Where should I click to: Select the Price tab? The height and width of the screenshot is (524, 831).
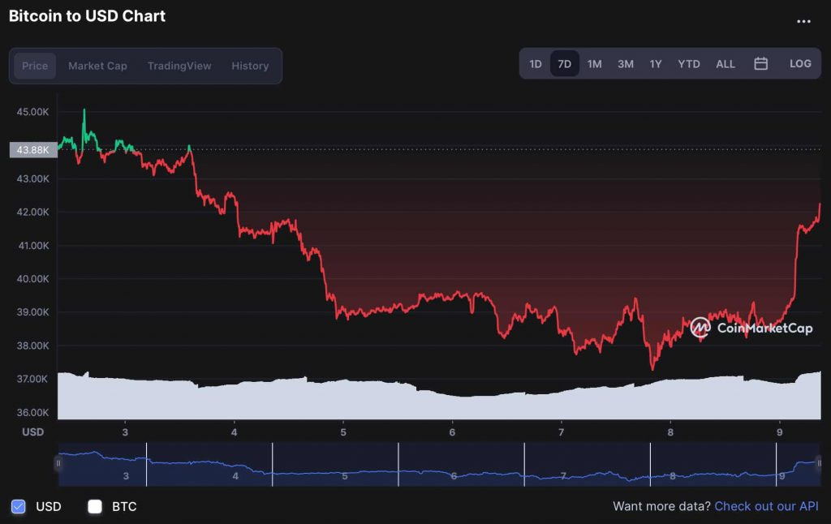[x=35, y=66]
